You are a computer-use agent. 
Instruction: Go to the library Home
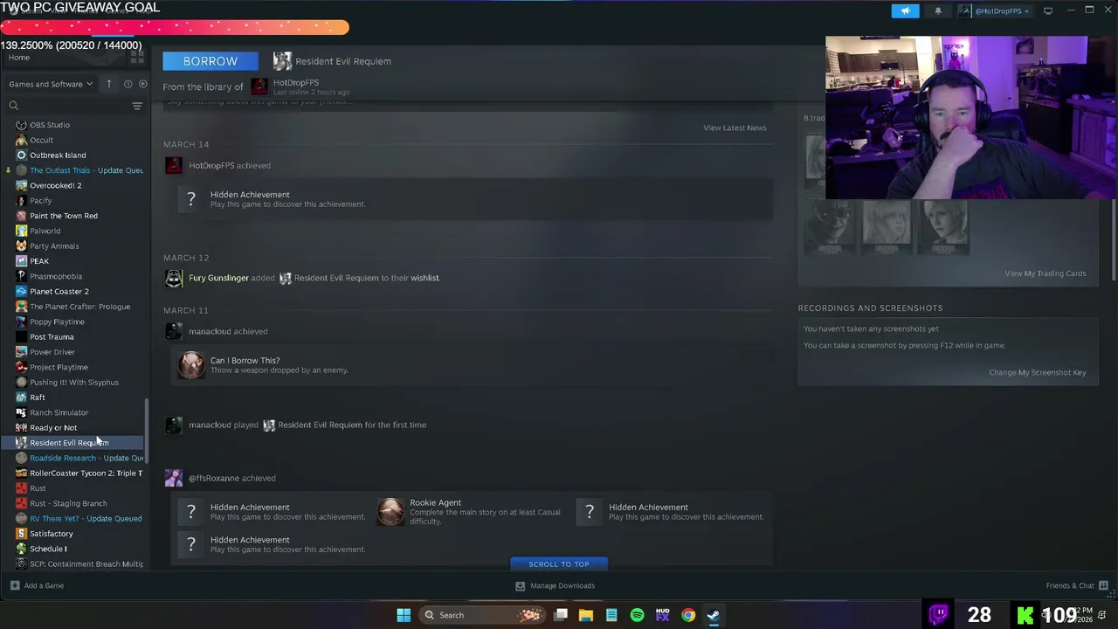click(x=18, y=58)
